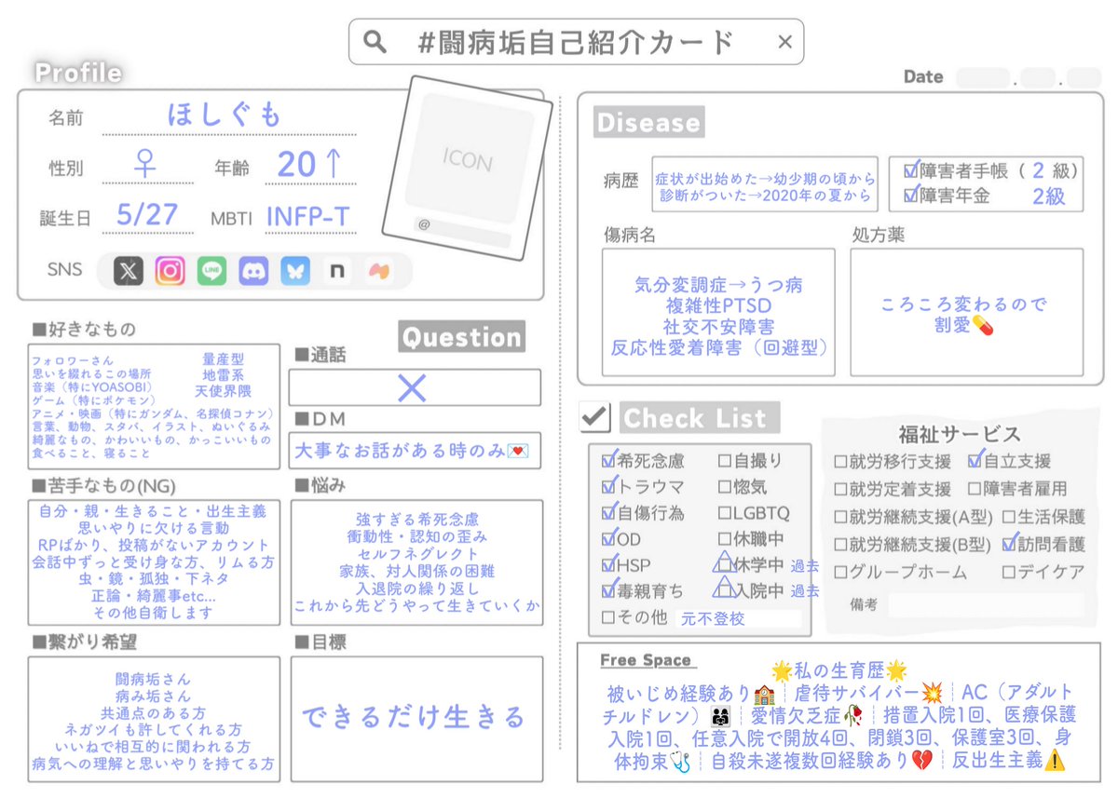Screen dimensions: 1118x798
Task: Check the 就労継続支援(A型) checkbox
Action: pos(840,517)
